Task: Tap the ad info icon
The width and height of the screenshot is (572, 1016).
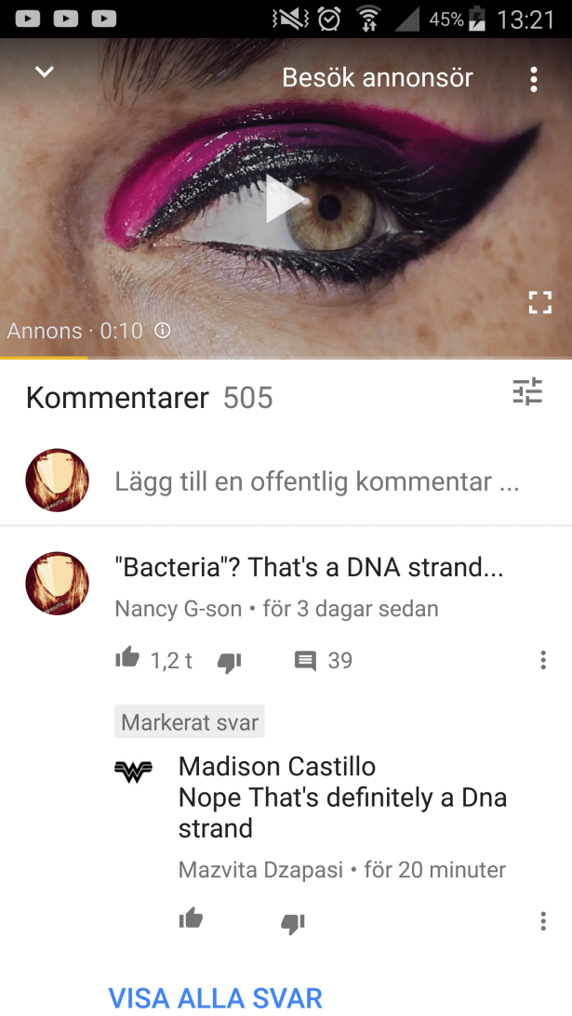Action: click(163, 331)
